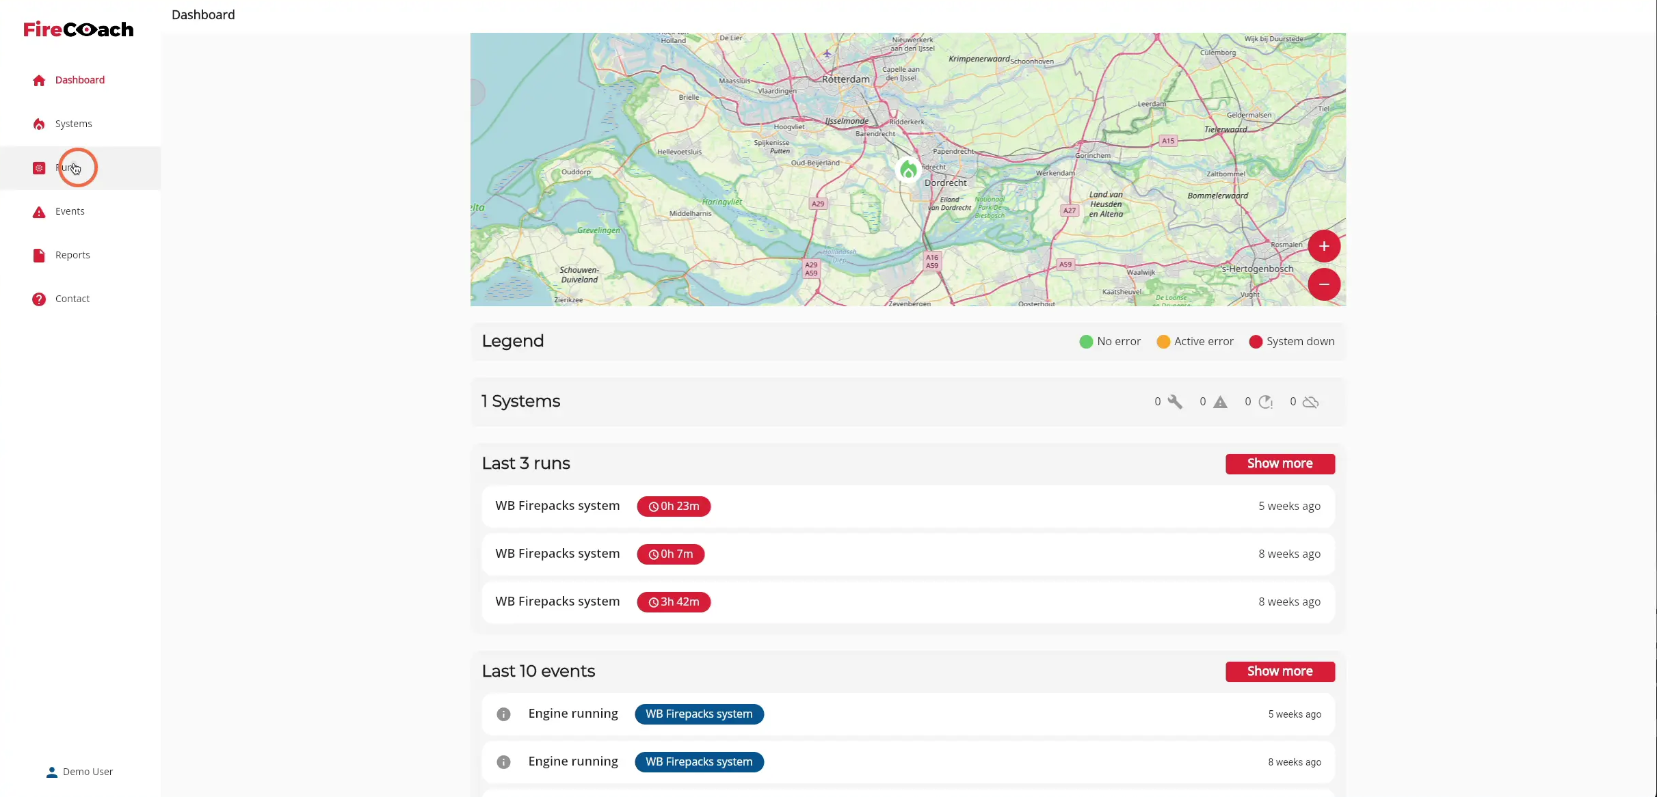Open the run lasting 3h 42m
The image size is (1657, 797).
click(908, 602)
